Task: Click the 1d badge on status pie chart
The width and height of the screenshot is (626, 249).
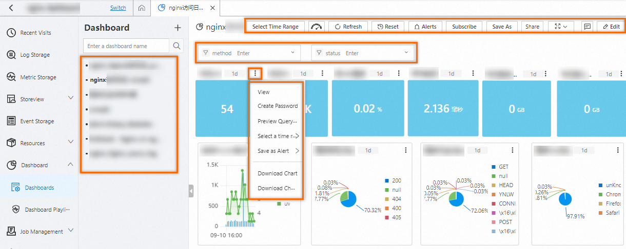Action: pyautogui.click(x=368, y=150)
